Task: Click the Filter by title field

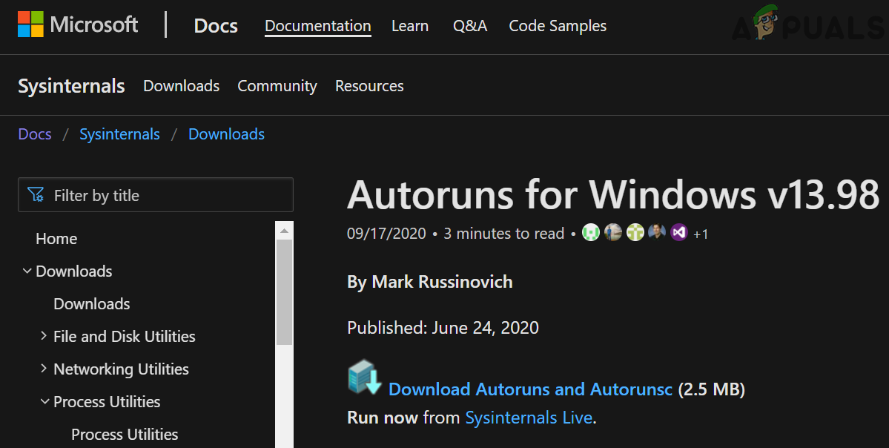Action: click(x=163, y=195)
